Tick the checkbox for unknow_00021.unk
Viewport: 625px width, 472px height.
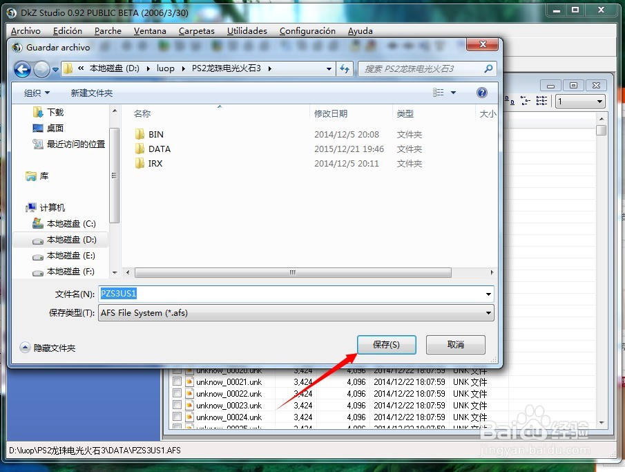pyautogui.click(x=177, y=381)
